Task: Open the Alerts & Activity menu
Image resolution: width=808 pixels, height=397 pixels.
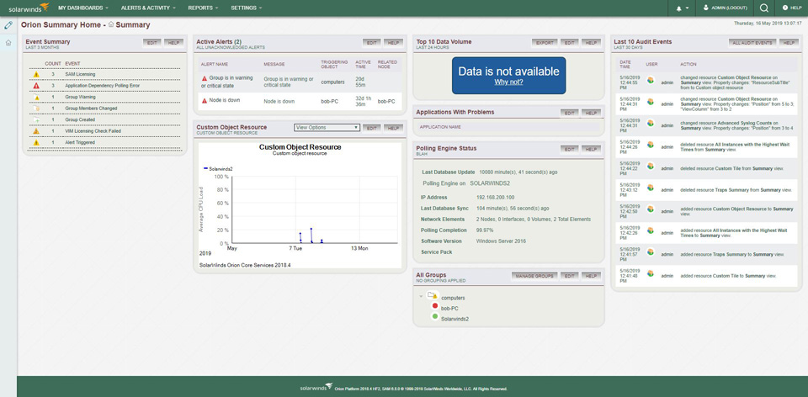Action: coord(148,8)
